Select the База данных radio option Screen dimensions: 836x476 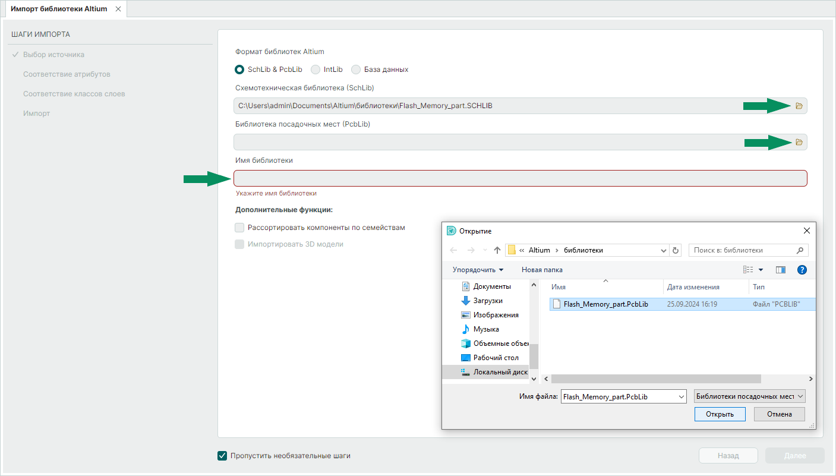click(x=356, y=70)
